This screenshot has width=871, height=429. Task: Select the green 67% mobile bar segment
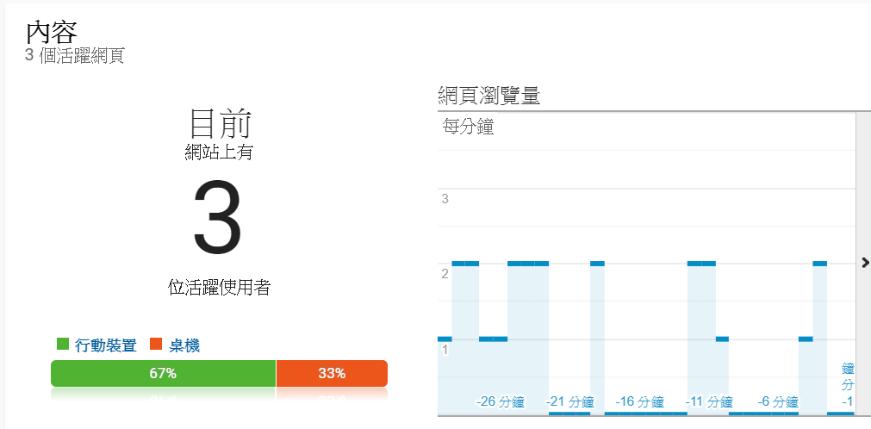pyautogui.click(x=163, y=373)
